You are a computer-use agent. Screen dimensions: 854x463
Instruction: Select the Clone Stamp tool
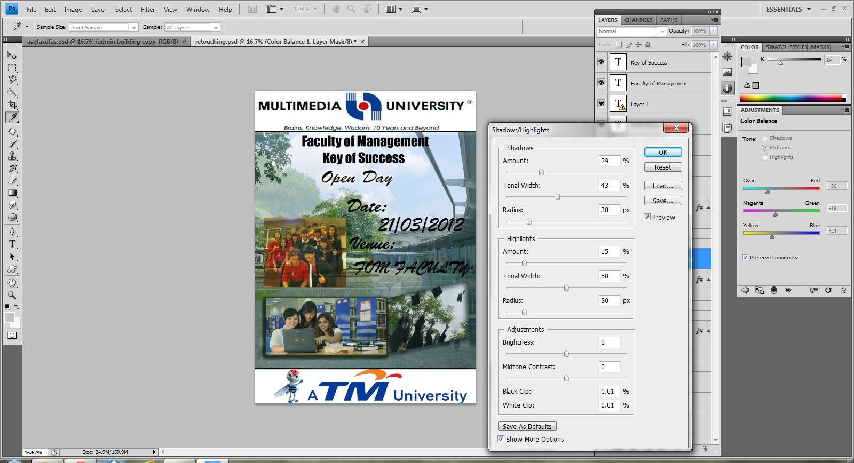tap(12, 156)
